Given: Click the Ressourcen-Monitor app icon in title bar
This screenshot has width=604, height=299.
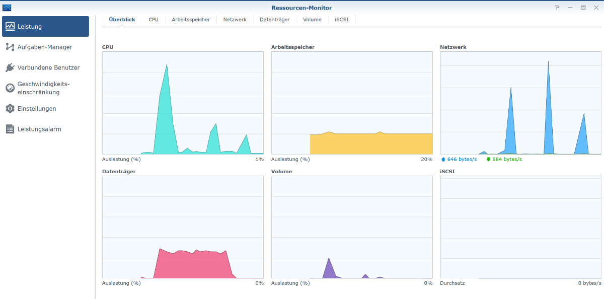Looking at the screenshot, I should coord(7,8).
